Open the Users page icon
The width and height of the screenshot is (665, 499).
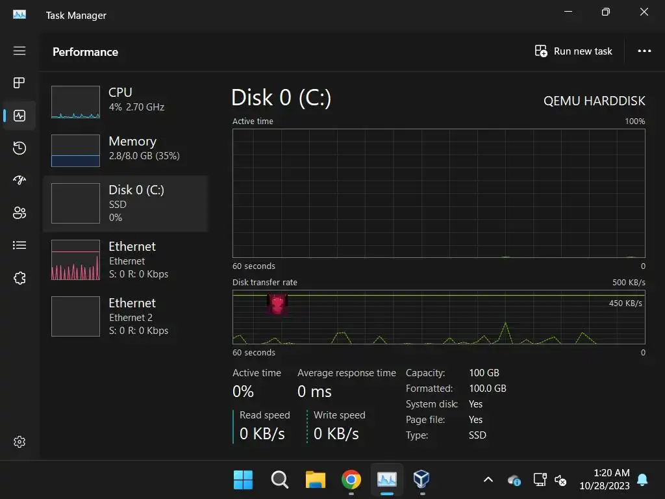pos(19,212)
